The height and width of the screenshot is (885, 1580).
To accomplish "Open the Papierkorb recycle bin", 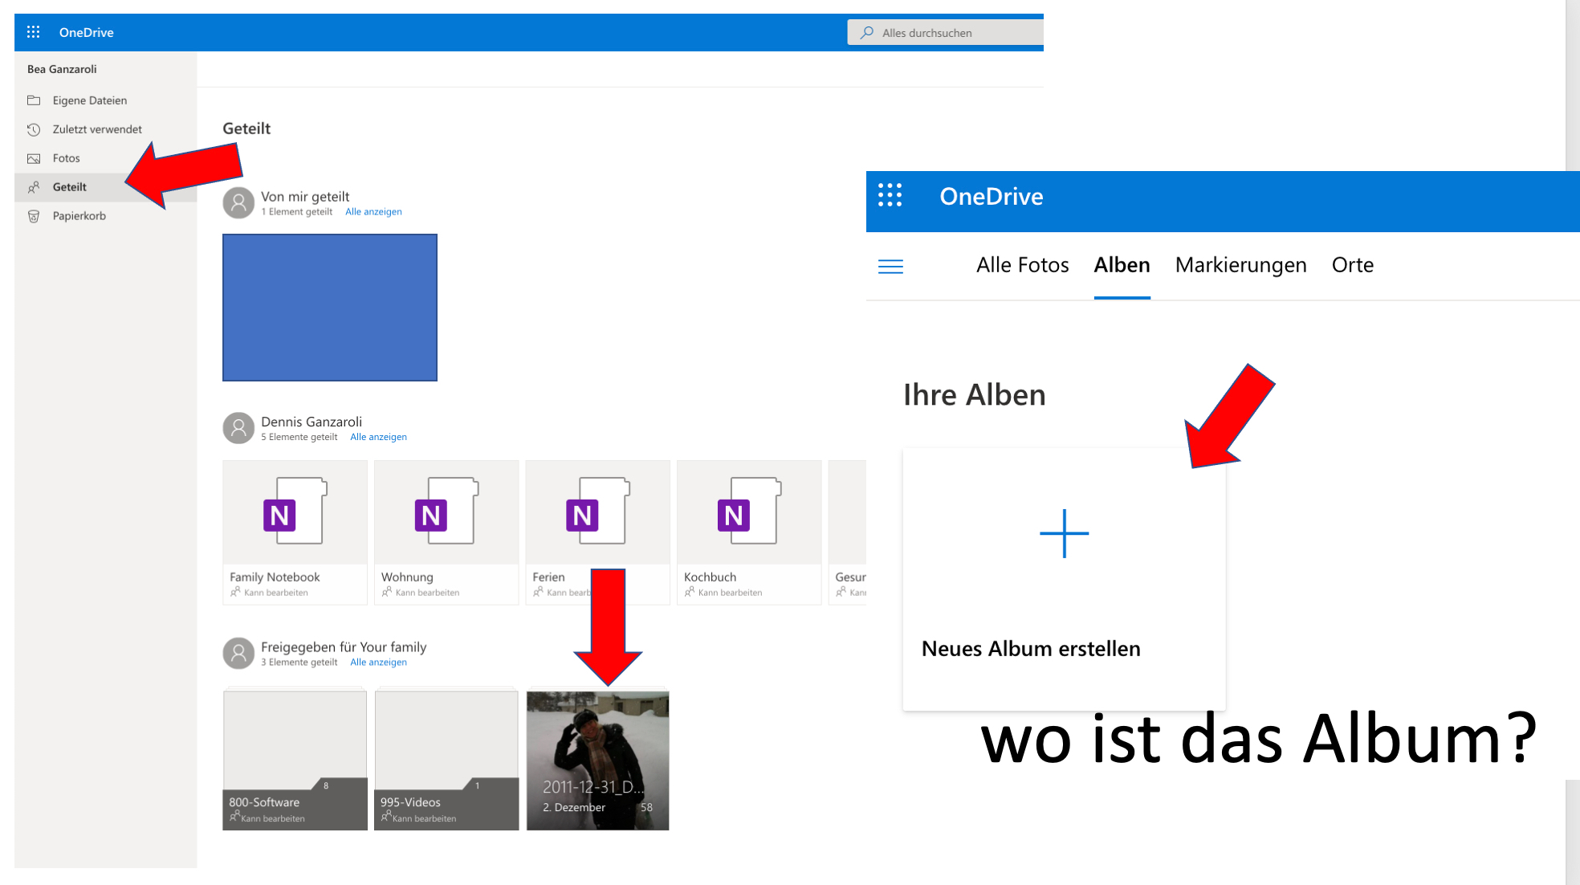I will [x=79, y=216].
